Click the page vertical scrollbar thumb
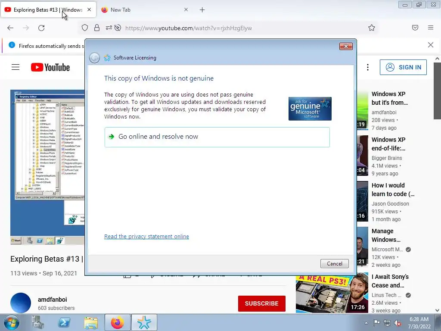Image resolution: width=441 pixels, height=331 pixels. point(437,91)
